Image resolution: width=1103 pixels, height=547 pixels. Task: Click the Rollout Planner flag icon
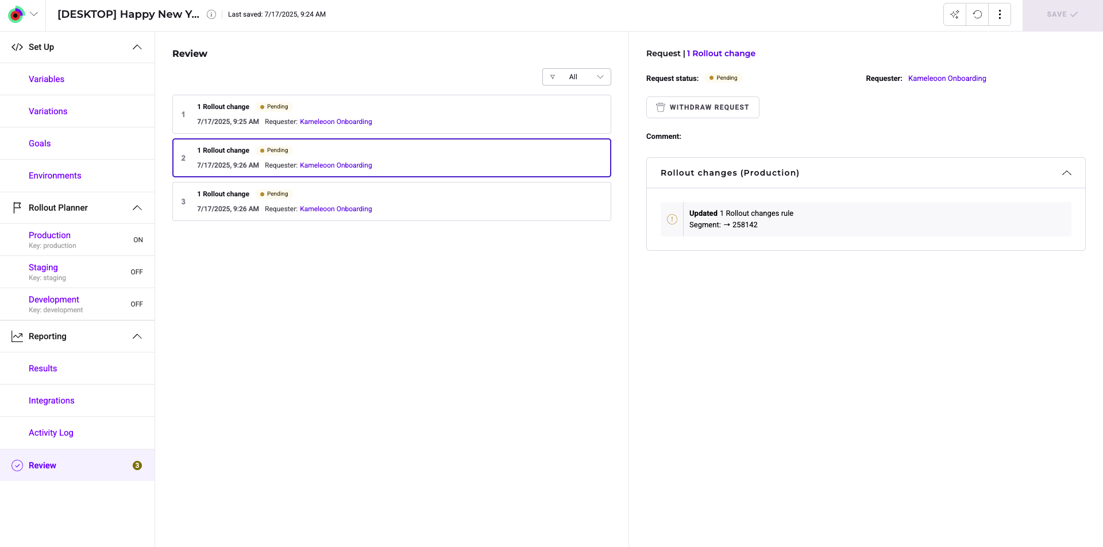point(17,208)
